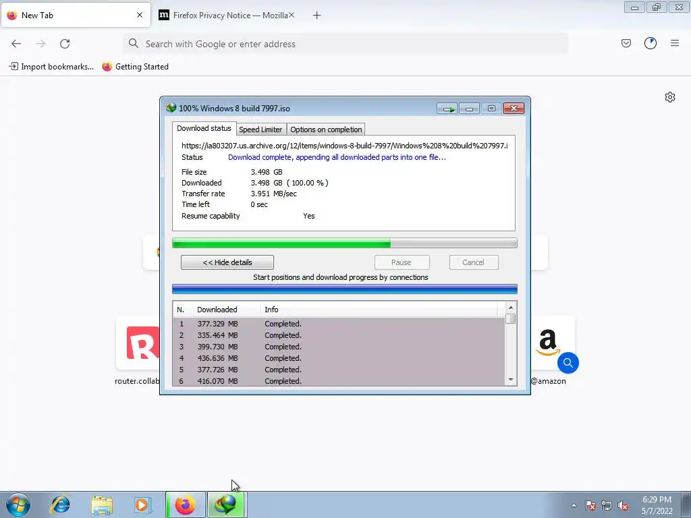The width and height of the screenshot is (691, 518).
Task: Click the Action Center flag tray icon
Action: [x=590, y=505]
